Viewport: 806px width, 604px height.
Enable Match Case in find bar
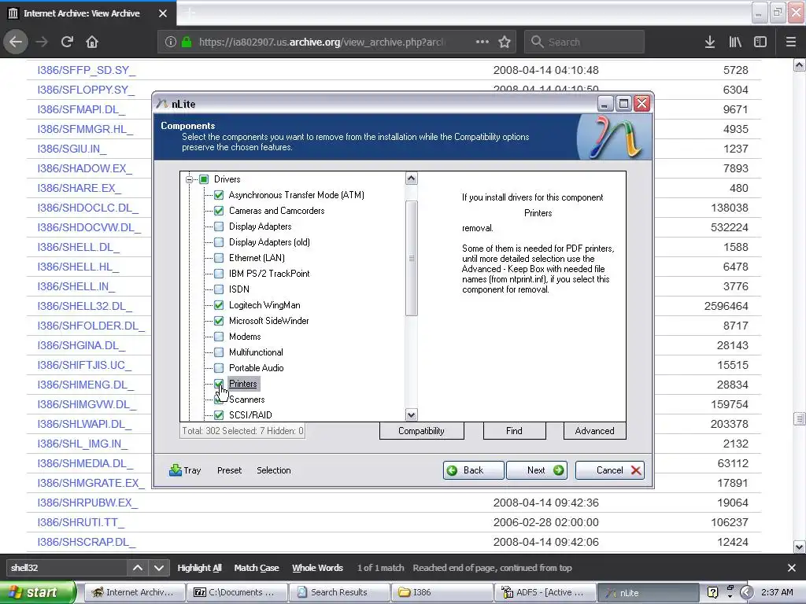point(257,568)
